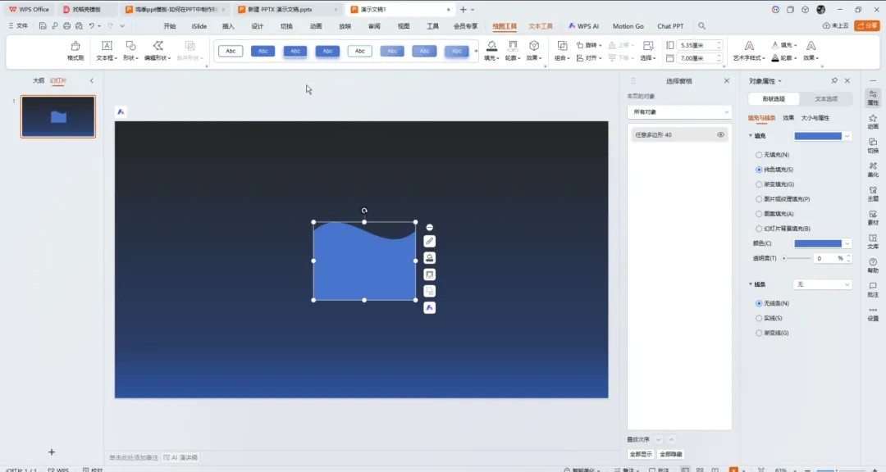Click the rotation handle above the selected shape
The image size is (886, 472).
(x=364, y=211)
